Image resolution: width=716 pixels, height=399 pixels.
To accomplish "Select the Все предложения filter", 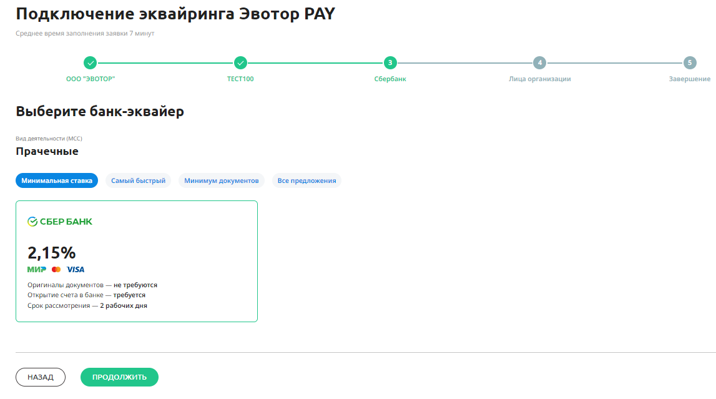I will pyautogui.click(x=307, y=180).
